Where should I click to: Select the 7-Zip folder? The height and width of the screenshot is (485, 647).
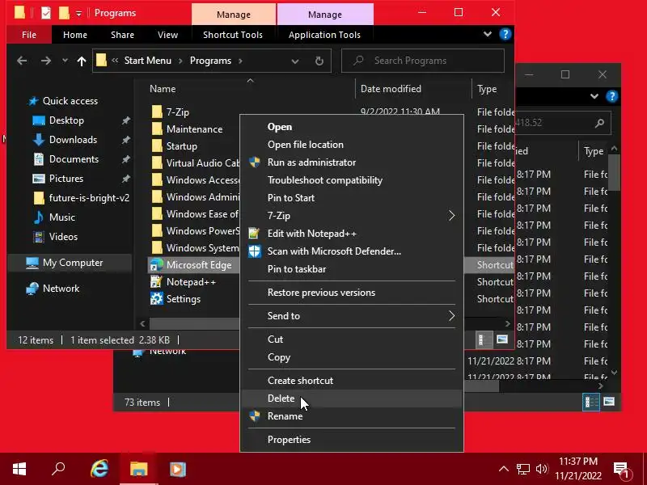[x=177, y=112]
